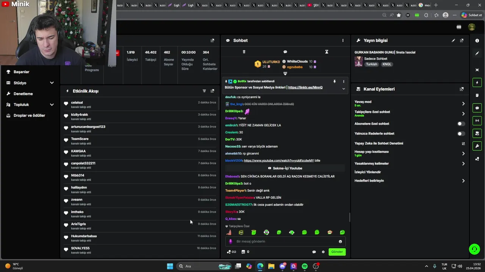Open the profile avatar in the top bar
The image size is (485, 272).
pyautogui.click(x=472, y=27)
